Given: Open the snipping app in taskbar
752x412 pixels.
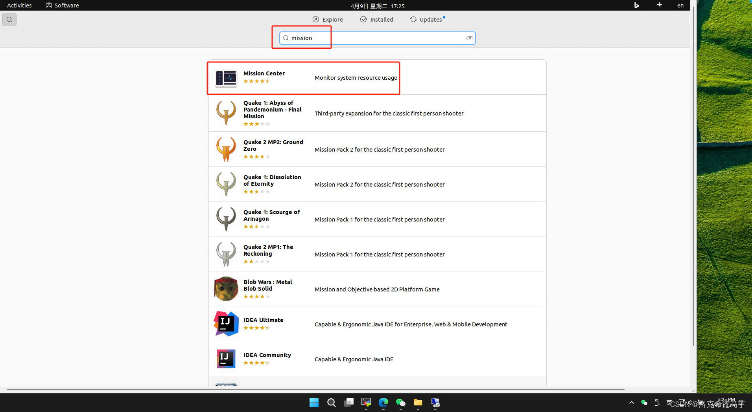Looking at the screenshot, I should 366,403.
